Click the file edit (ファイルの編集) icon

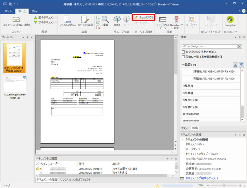tap(85, 20)
